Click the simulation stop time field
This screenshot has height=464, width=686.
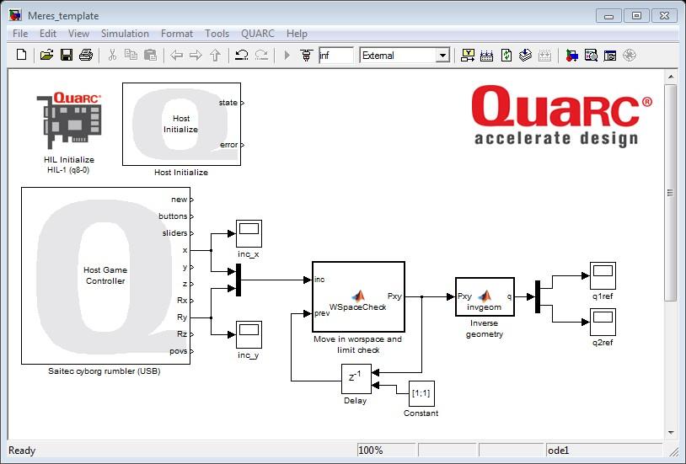pos(336,55)
